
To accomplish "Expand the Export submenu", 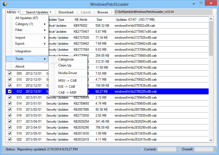I will point(27,44).
